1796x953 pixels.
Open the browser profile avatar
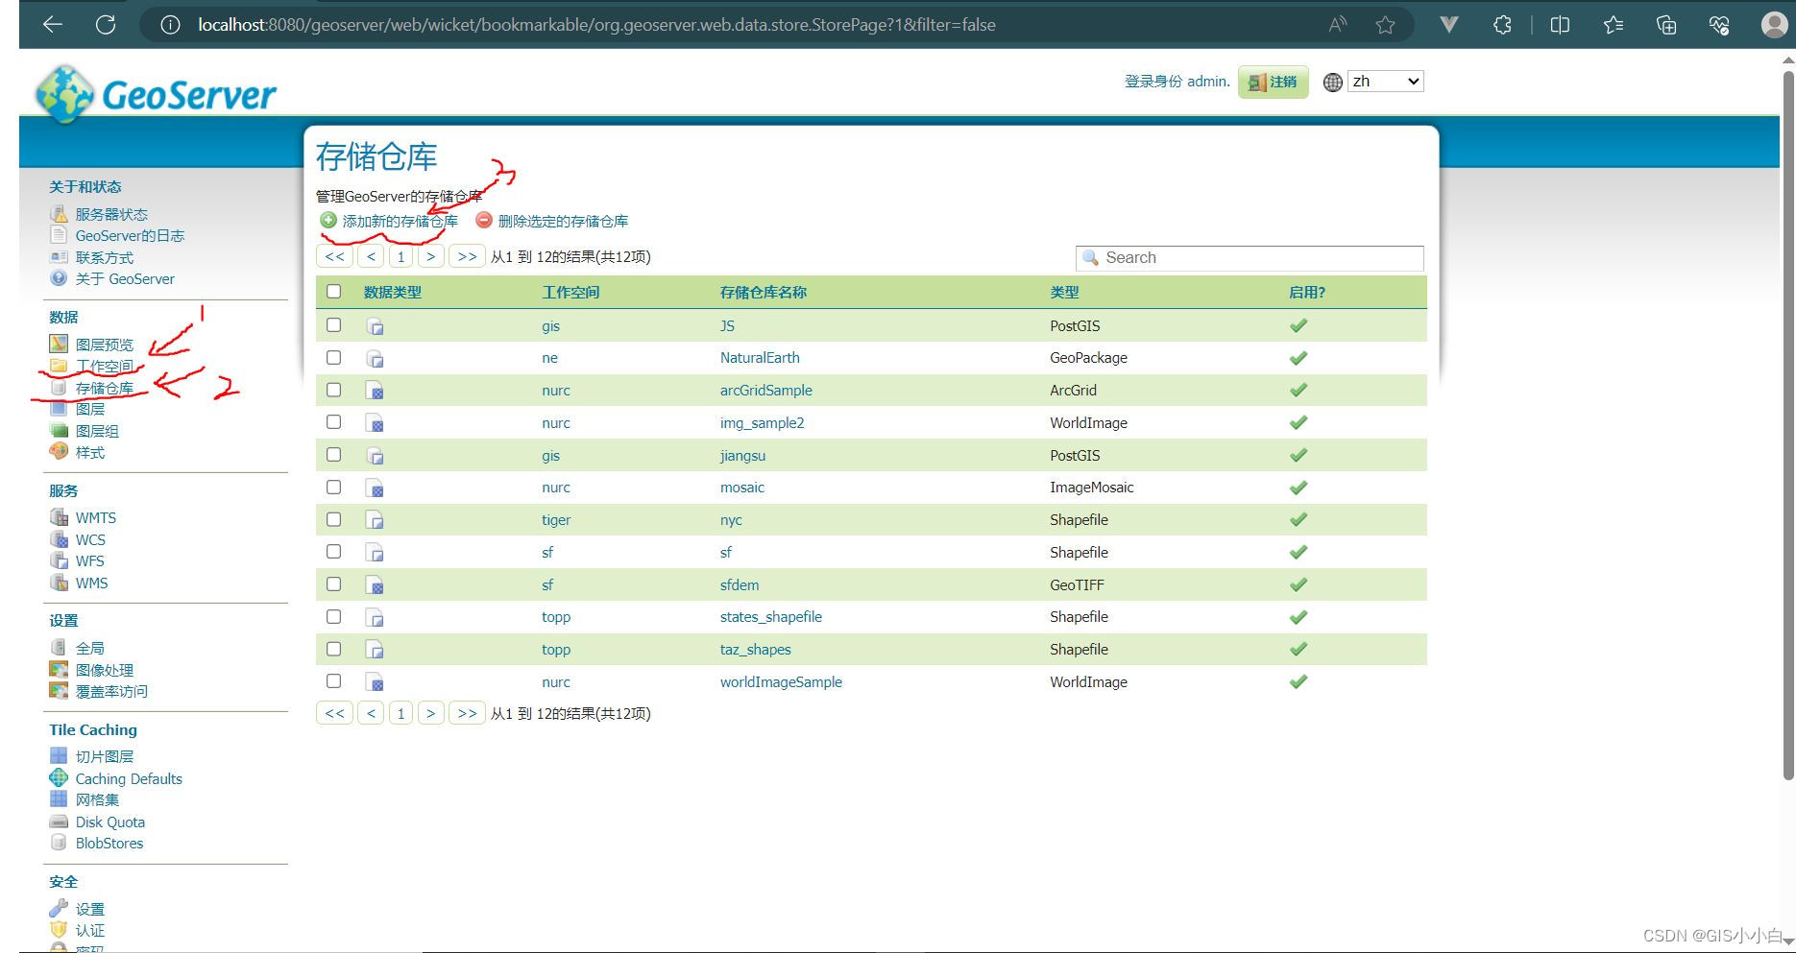coord(1775,25)
